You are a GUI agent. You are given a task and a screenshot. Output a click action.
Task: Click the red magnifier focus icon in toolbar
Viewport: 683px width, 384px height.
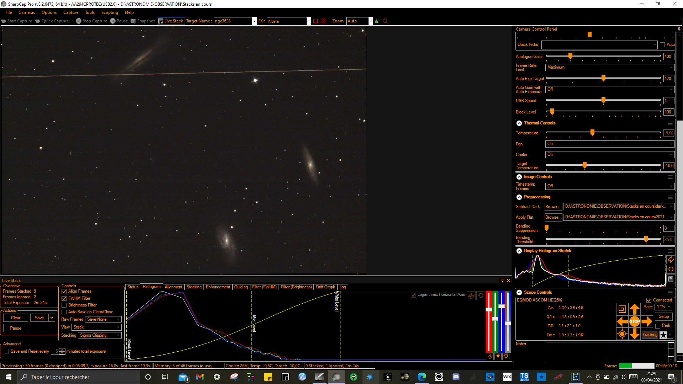(x=385, y=21)
